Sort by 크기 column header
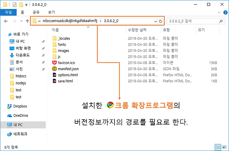229x151 pixels. pos(201,30)
